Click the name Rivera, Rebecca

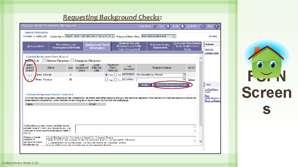(44, 80)
